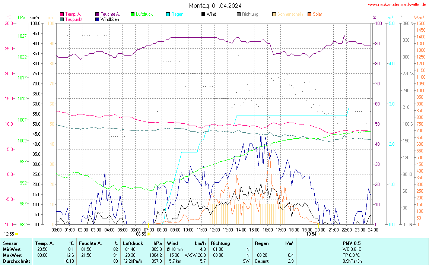Select the Luftdruck column header in table

[x=133, y=243]
